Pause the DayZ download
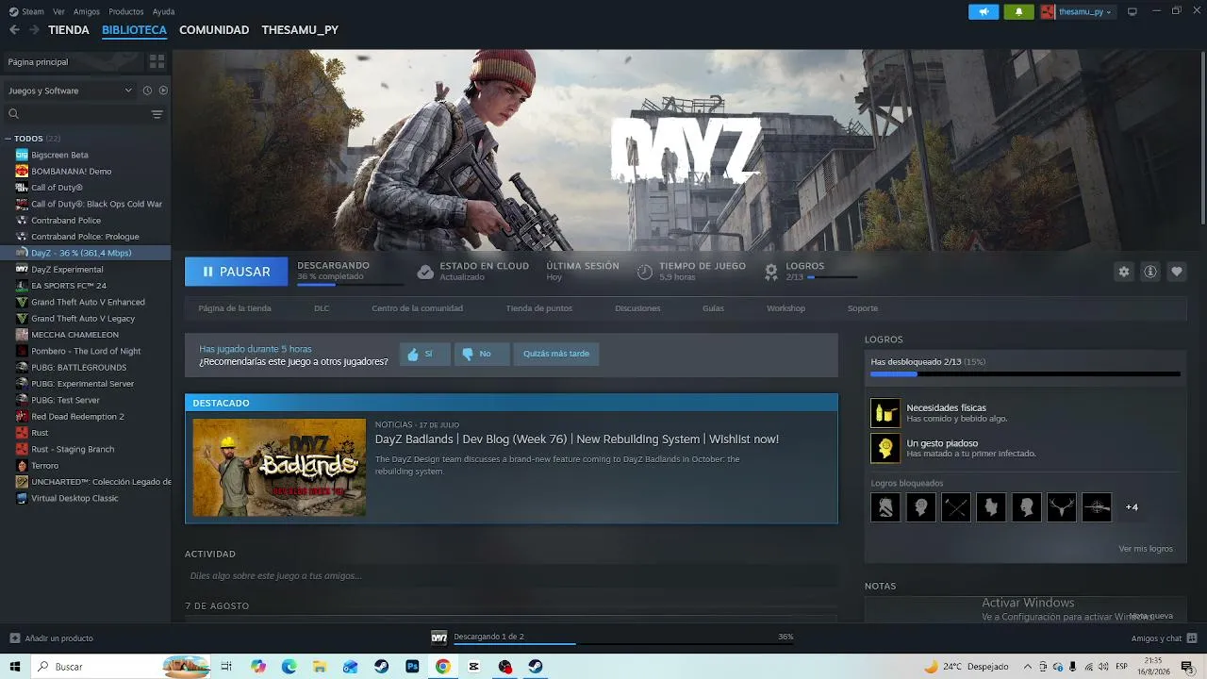Image resolution: width=1207 pixels, height=679 pixels. point(236,272)
